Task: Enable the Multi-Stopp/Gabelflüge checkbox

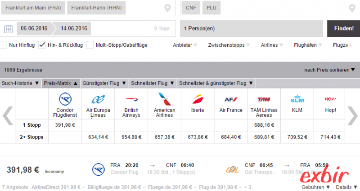Action: pyautogui.click(x=90, y=45)
